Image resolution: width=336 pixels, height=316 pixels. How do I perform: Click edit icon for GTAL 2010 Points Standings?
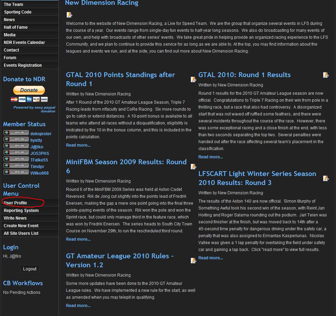(x=193, y=79)
